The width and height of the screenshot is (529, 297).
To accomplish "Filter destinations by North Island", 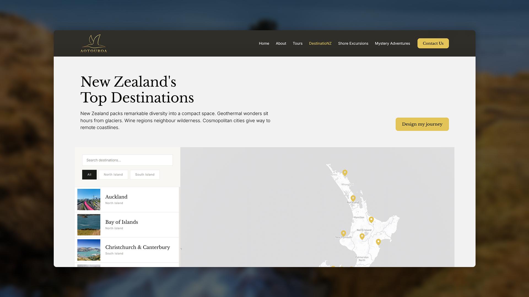I will coord(113,175).
